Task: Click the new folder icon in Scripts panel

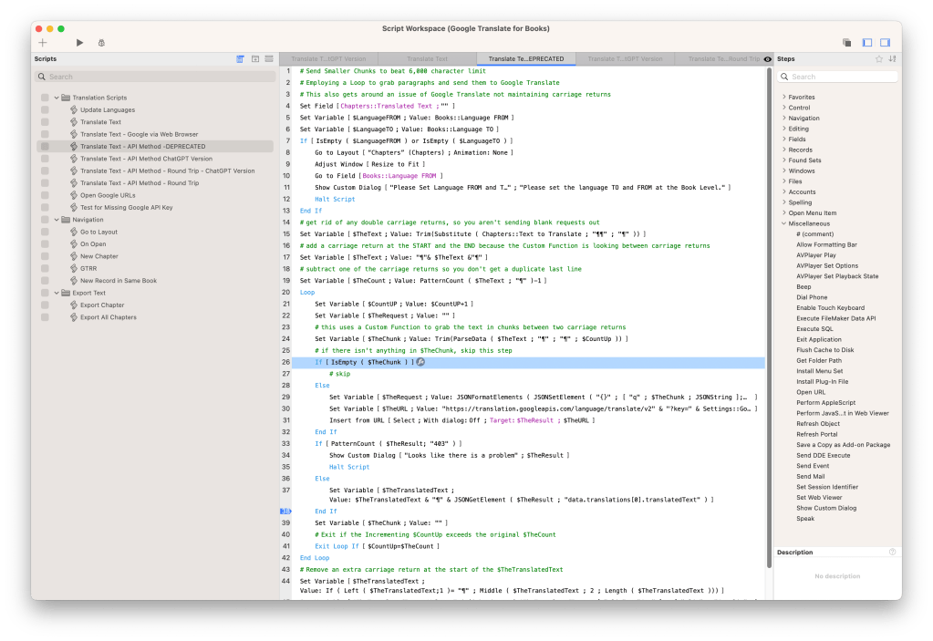Action: click(255, 59)
